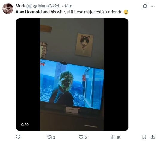
Task: Bookmark this post
Action: pos(144,137)
